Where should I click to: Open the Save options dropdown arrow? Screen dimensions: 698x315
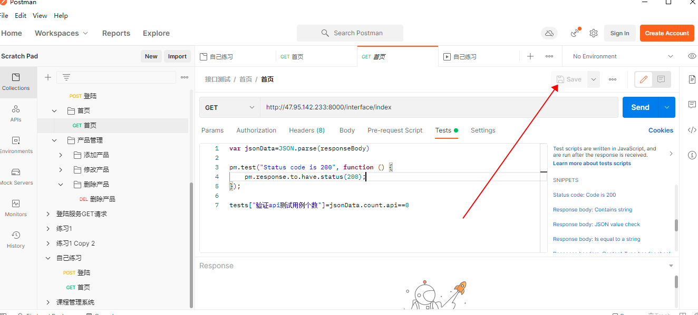[594, 79]
